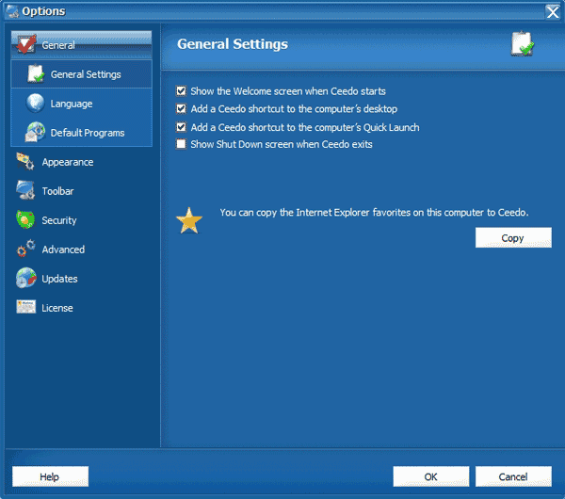Screen dimensions: 565x499
Task: Select the Language globe icon
Action: [x=36, y=103]
